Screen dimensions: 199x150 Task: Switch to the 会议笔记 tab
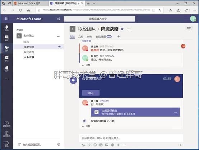coord(103,37)
